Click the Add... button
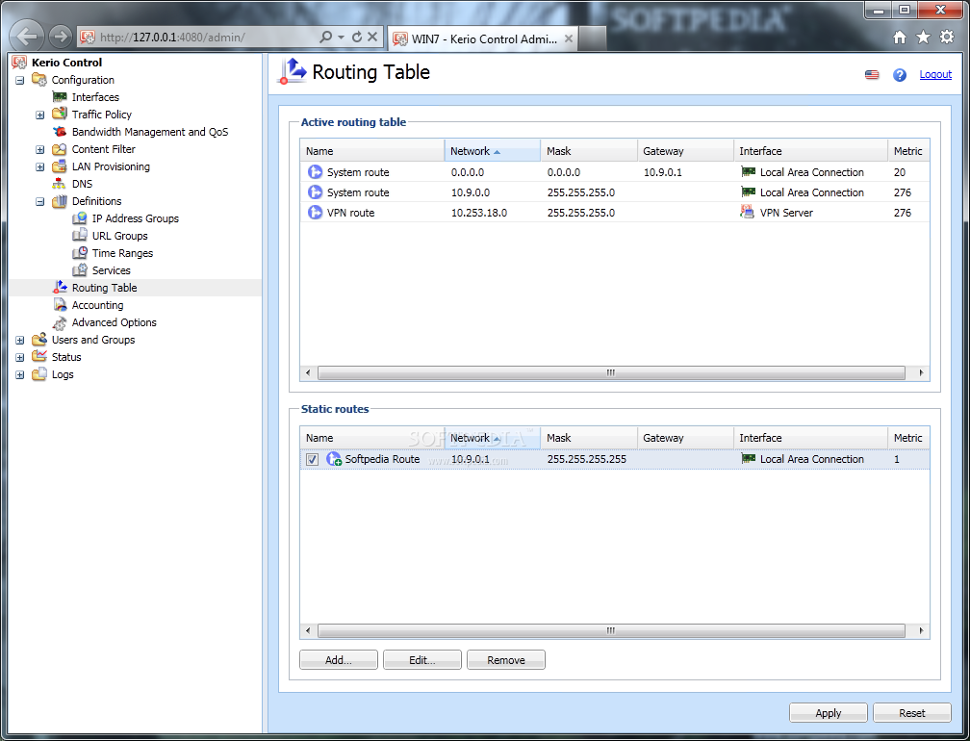Viewport: 970px width, 741px height. tap(339, 660)
